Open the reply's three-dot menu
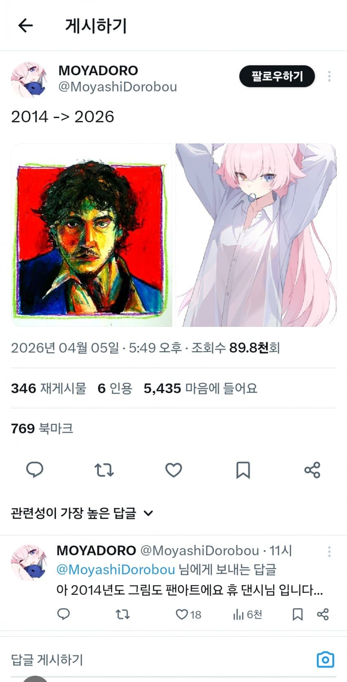Image resolution: width=347 pixels, height=682 pixels. coord(329,552)
